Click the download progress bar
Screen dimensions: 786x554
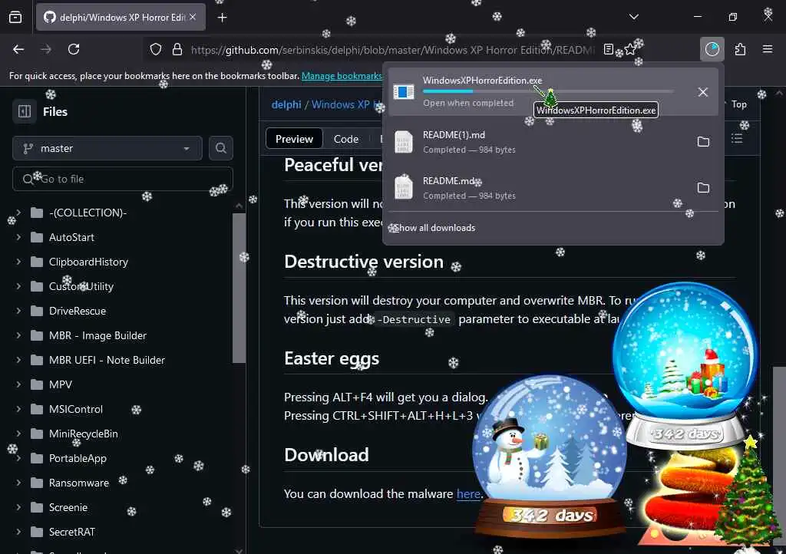pos(548,91)
